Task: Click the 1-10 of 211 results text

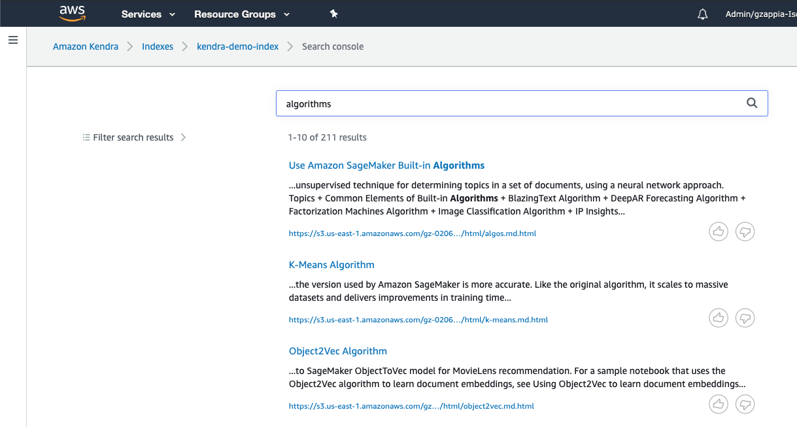Action: [327, 137]
